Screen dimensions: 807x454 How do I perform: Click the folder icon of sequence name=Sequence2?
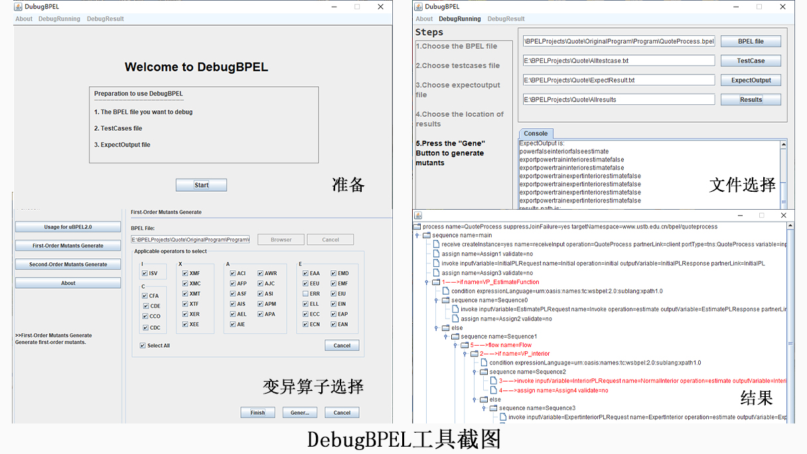coord(484,372)
